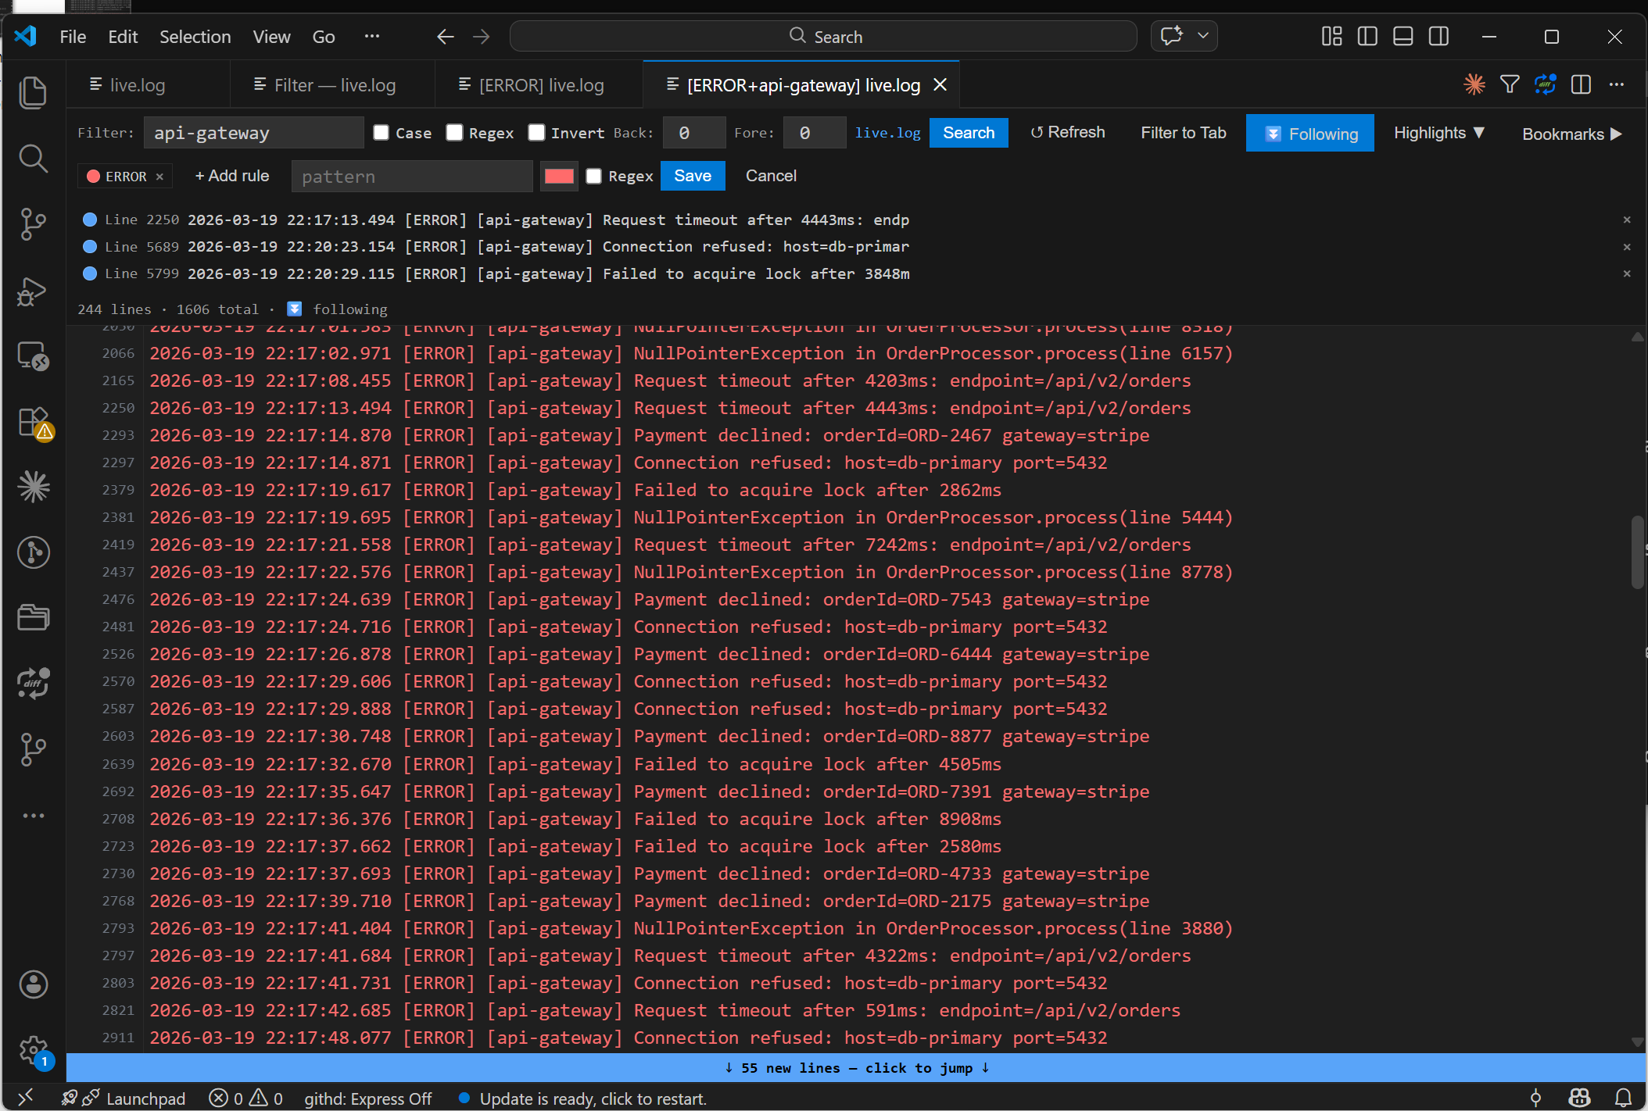The image size is (1648, 1111).
Task: Navigate back with the left arrow
Action: (x=445, y=37)
